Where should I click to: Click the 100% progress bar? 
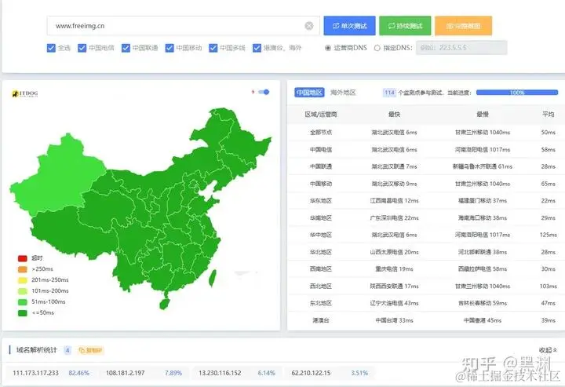click(x=516, y=93)
